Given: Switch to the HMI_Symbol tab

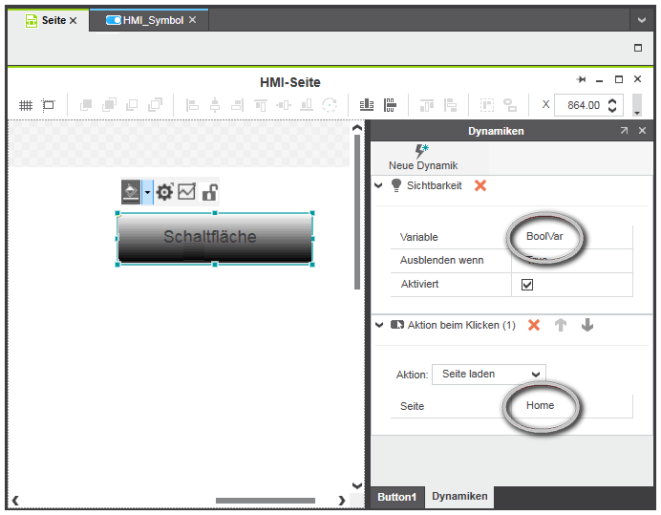Looking at the screenshot, I should [152, 20].
